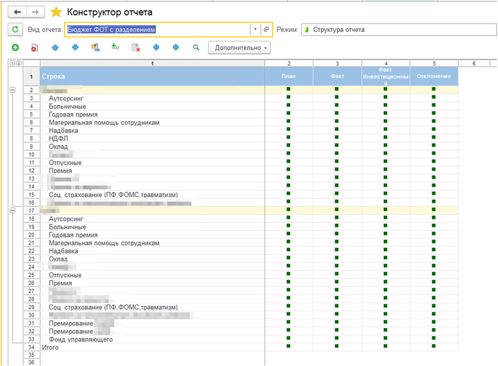
Task: Click the sheet with red X icon
Action: pos(136,47)
